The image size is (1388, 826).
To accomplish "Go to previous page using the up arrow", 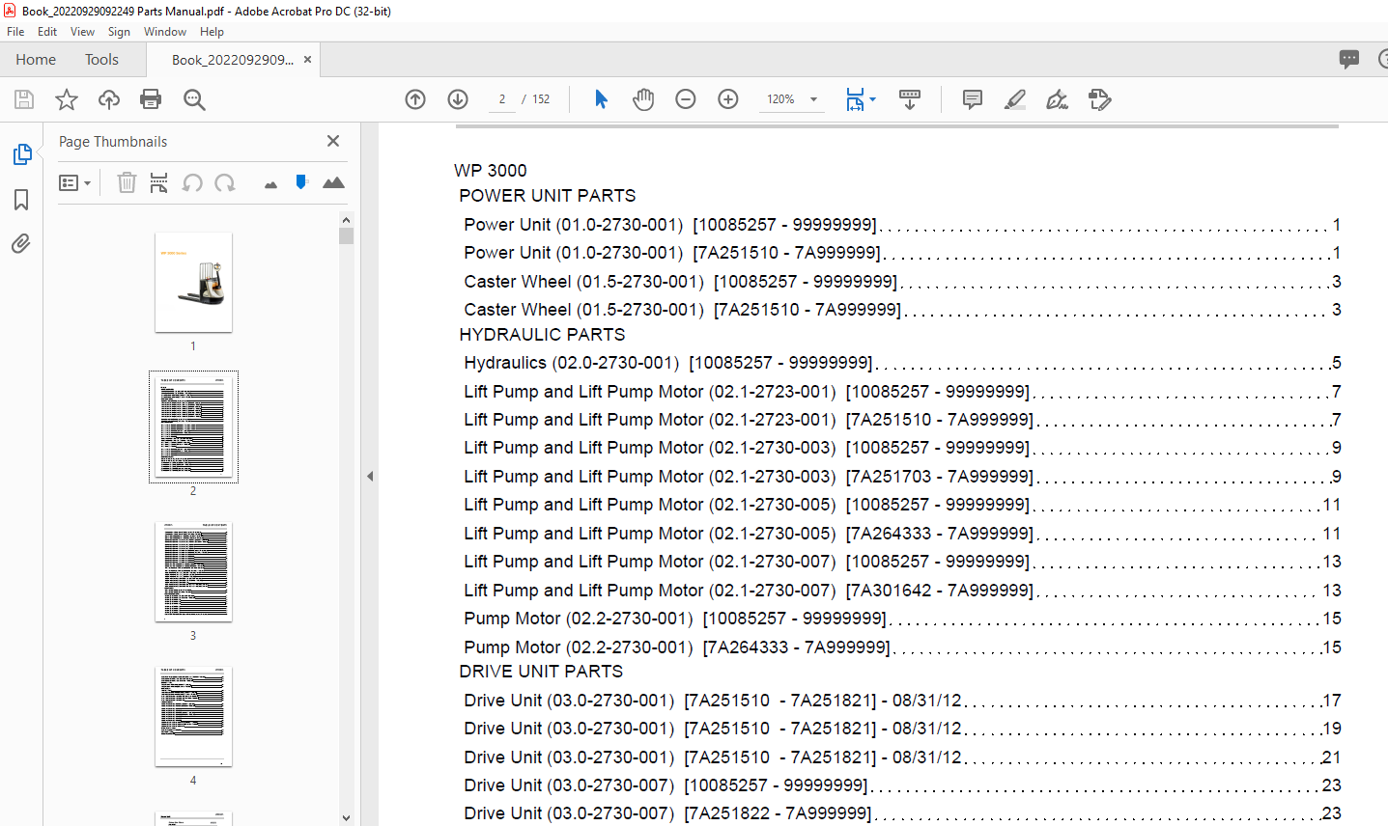I will [415, 99].
